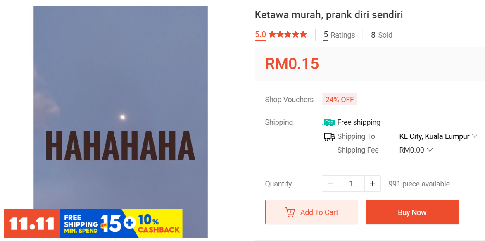
Task: Click the 8 Sold count
Action: [382, 35]
